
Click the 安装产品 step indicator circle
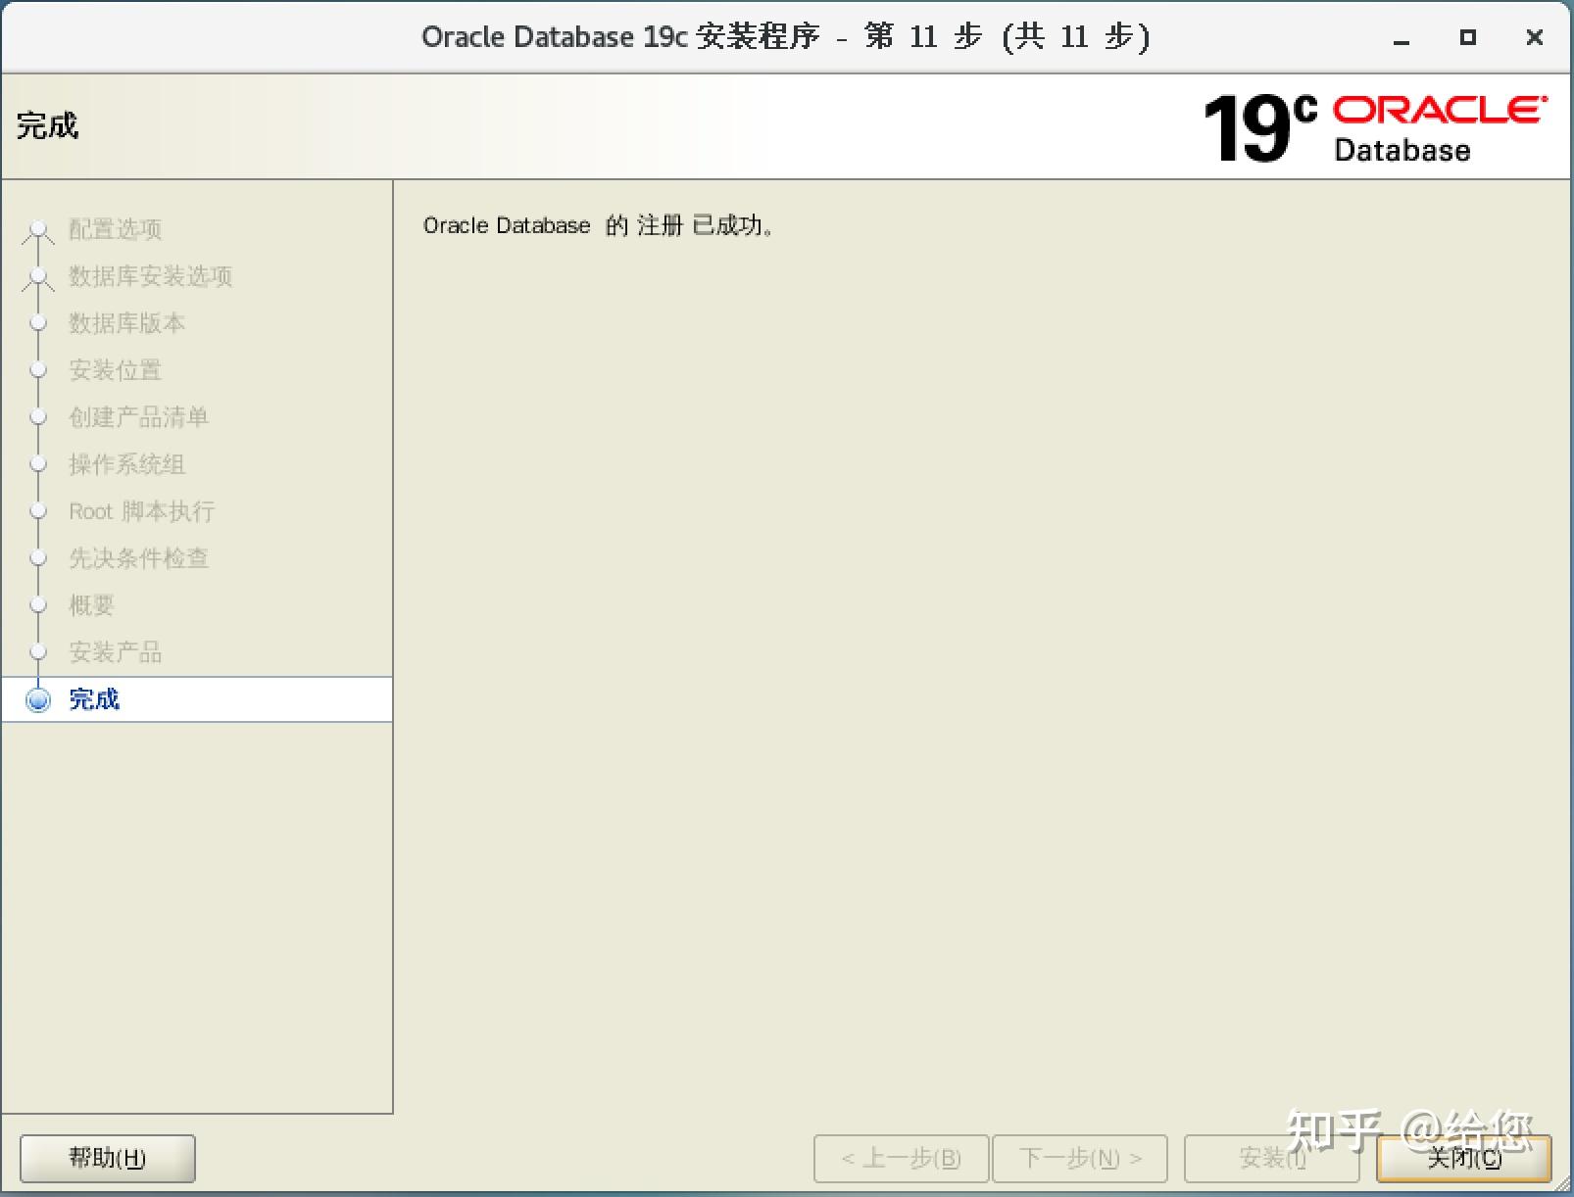point(38,651)
